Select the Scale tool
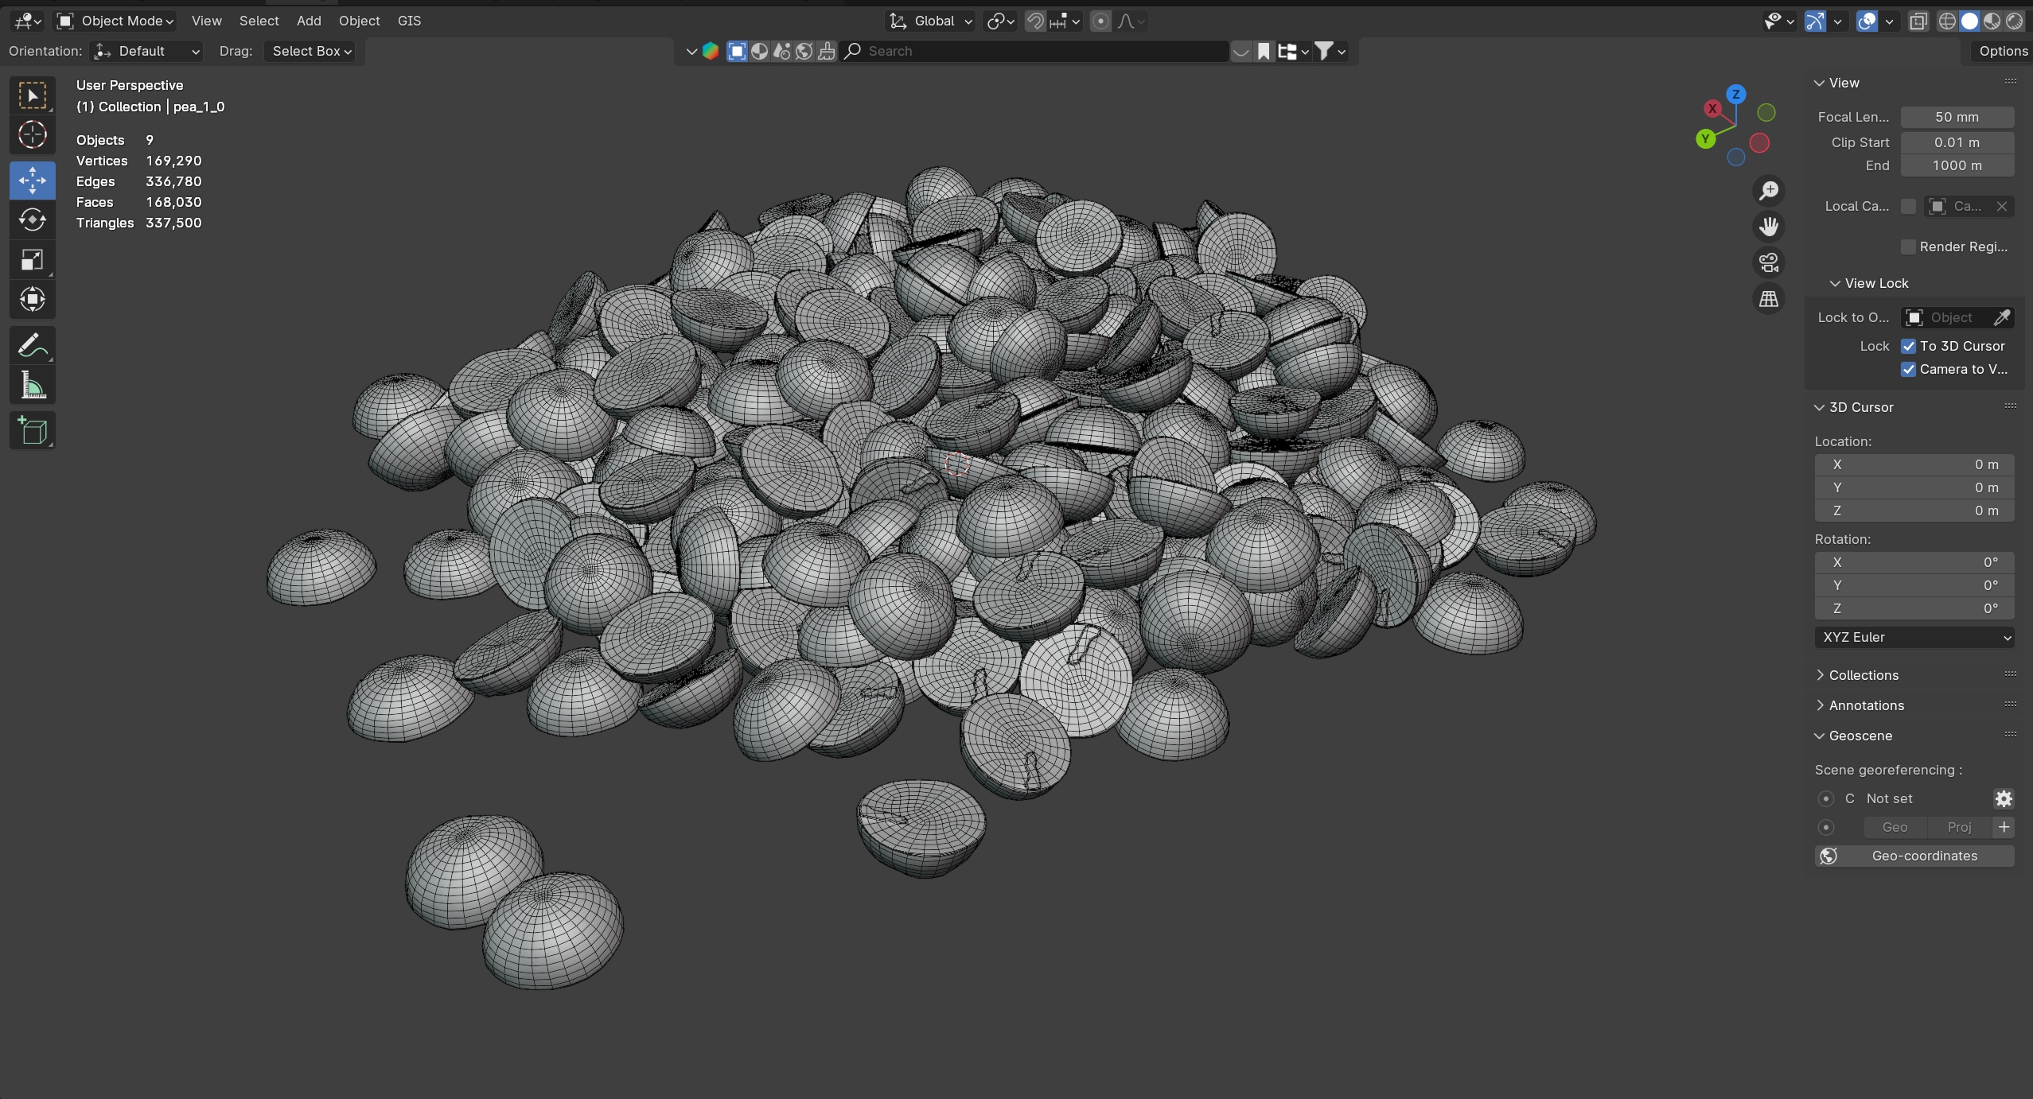The image size is (2033, 1099). click(x=32, y=260)
